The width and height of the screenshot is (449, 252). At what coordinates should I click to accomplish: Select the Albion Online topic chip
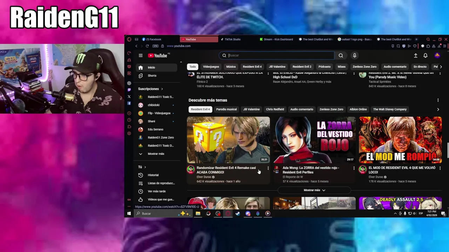click(x=358, y=109)
